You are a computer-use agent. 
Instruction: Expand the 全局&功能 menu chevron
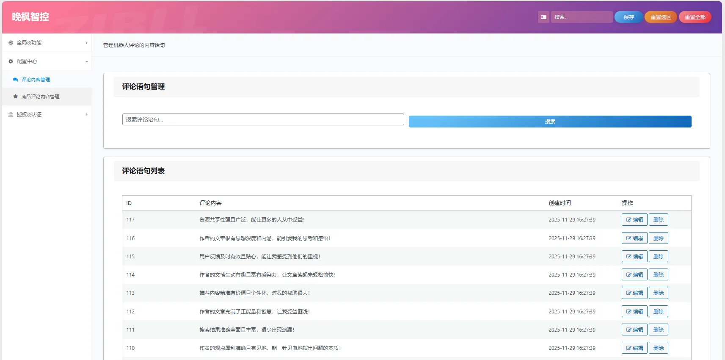point(87,43)
